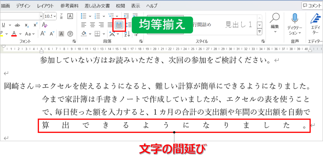Open the enclosed characters (囲い文字) tool
Image resolution: width=323 pixels, height=162 pixels.
click(x=70, y=34)
